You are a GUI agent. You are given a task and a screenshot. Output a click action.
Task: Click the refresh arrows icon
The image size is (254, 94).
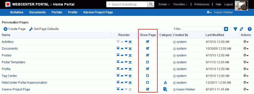pyautogui.click(x=241, y=29)
